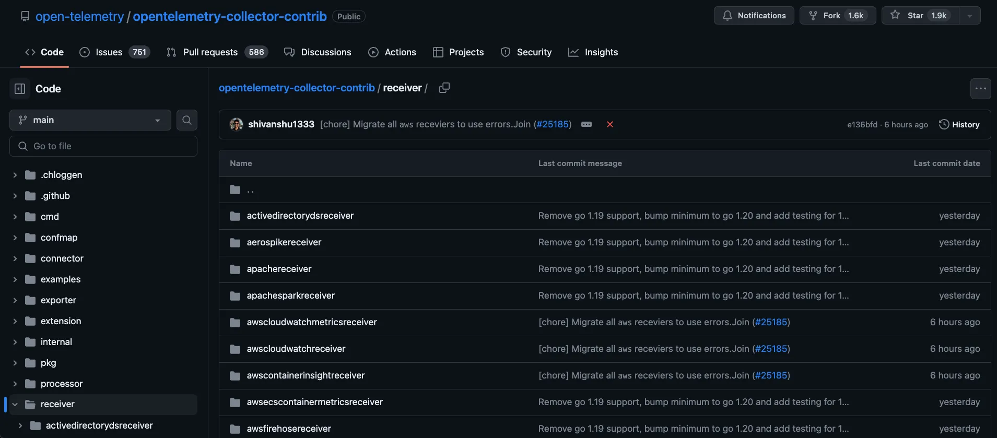Viewport: 997px width, 438px height.
Task: Star the repository
Action: [919, 16]
